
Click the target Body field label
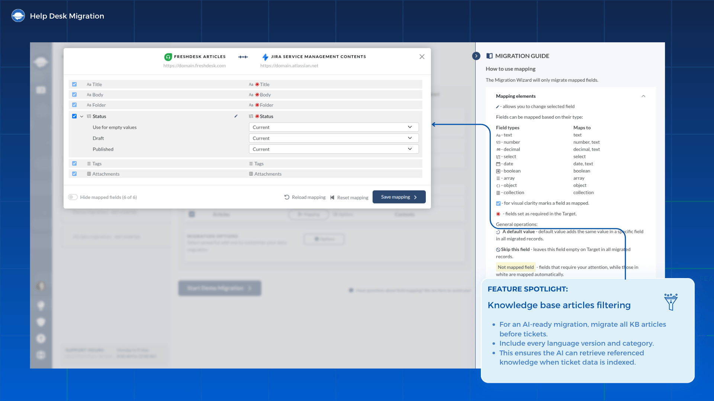click(266, 95)
